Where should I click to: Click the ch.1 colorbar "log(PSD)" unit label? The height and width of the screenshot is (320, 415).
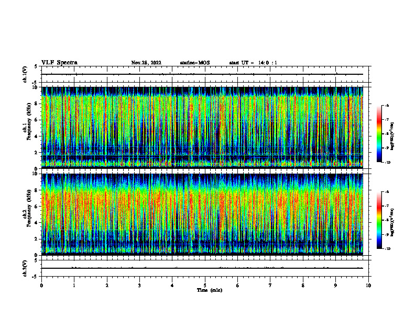[x=392, y=136]
